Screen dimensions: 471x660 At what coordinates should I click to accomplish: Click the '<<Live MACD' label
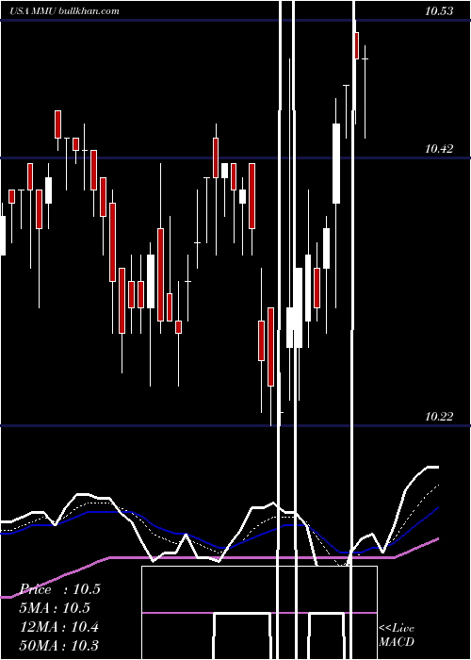(397, 635)
